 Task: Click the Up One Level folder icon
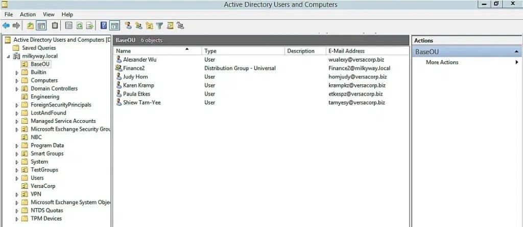tap(30, 25)
